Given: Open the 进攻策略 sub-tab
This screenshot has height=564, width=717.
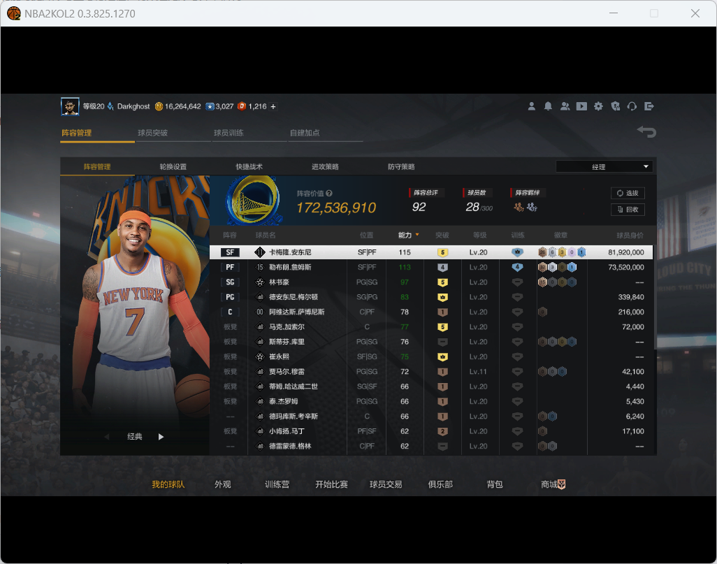Looking at the screenshot, I should pos(325,167).
